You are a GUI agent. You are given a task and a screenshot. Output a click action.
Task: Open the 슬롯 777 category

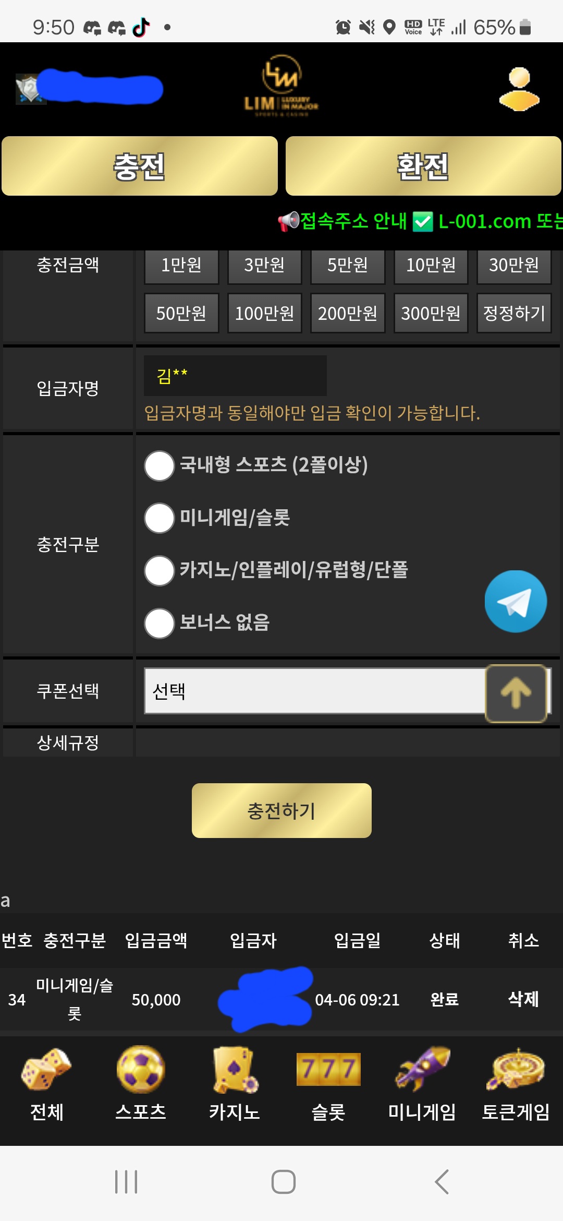[x=328, y=1084]
